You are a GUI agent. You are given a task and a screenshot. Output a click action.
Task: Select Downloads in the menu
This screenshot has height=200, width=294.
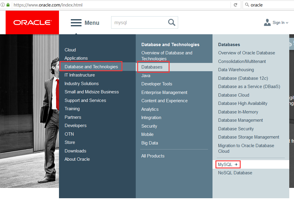tap(75, 151)
